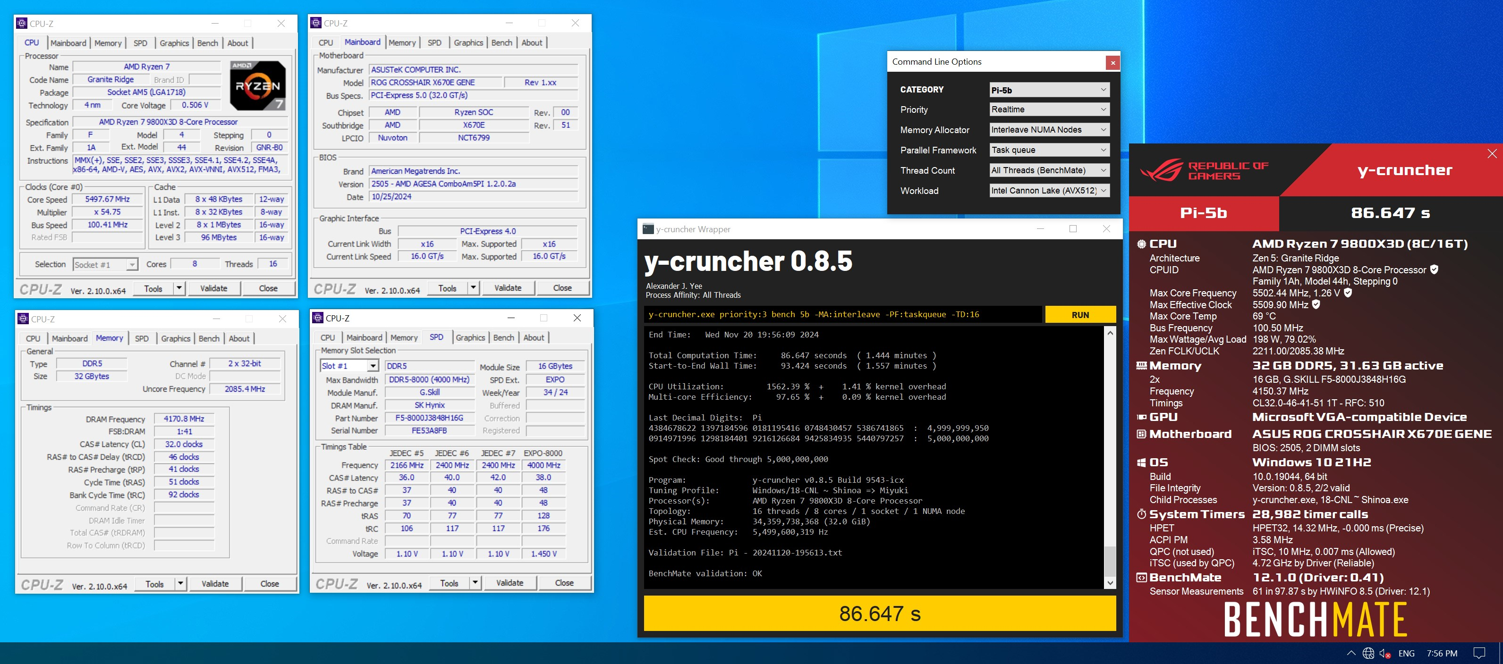Click the Part Number F5-8000J3848H16G field

coord(429,418)
